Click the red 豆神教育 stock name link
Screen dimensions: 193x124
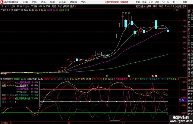click(124, 2)
